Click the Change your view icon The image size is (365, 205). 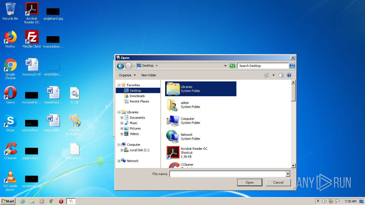tap(267, 75)
